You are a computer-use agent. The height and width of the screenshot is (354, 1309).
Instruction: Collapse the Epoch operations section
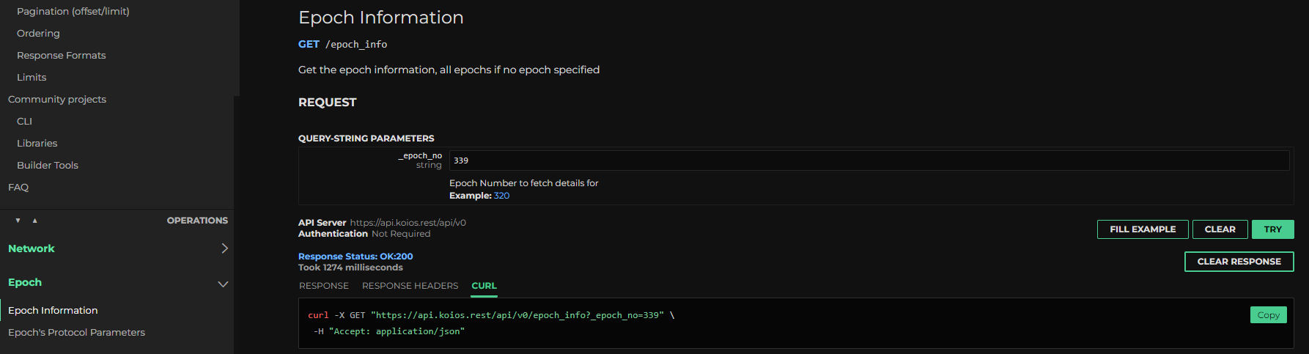click(x=223, y=284)
